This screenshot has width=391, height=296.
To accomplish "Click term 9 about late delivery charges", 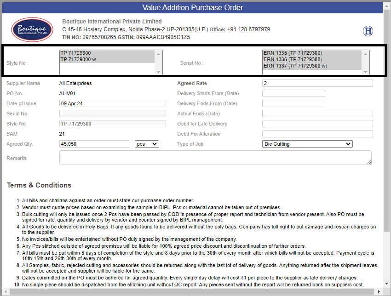I will tap(190, 278).
